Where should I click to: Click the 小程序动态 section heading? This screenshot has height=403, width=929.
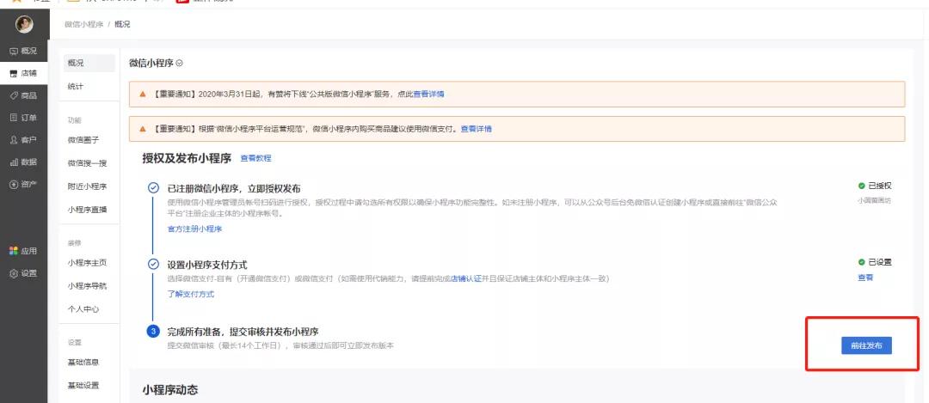(170, 389)
